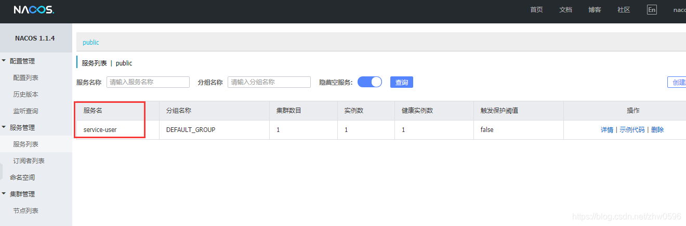
Task: Go to 首页 in top navigation
Action: [536, 10]
